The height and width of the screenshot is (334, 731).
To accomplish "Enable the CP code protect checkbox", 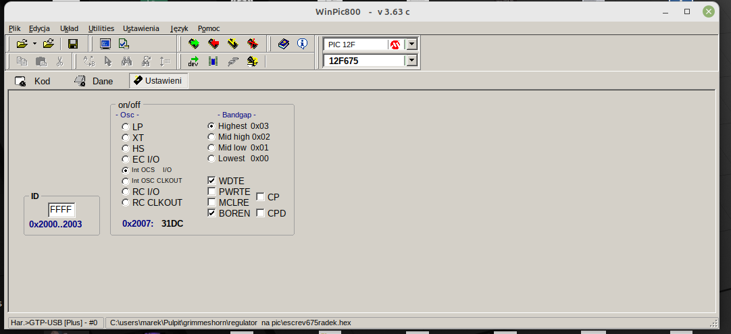I will (x=260, y=197).
